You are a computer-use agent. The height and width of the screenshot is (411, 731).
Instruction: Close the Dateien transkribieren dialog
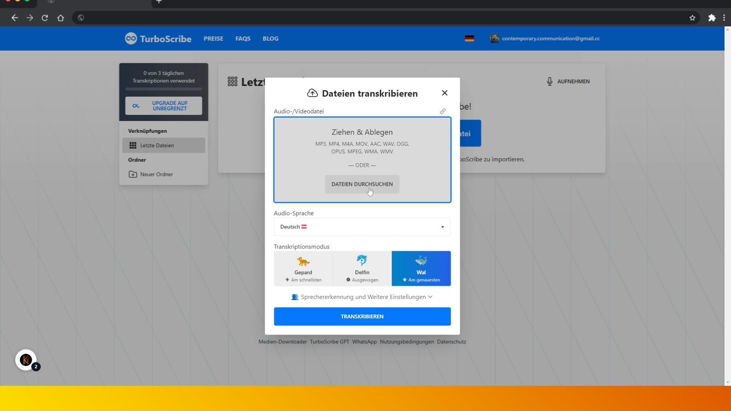click(x=445, y=93)
